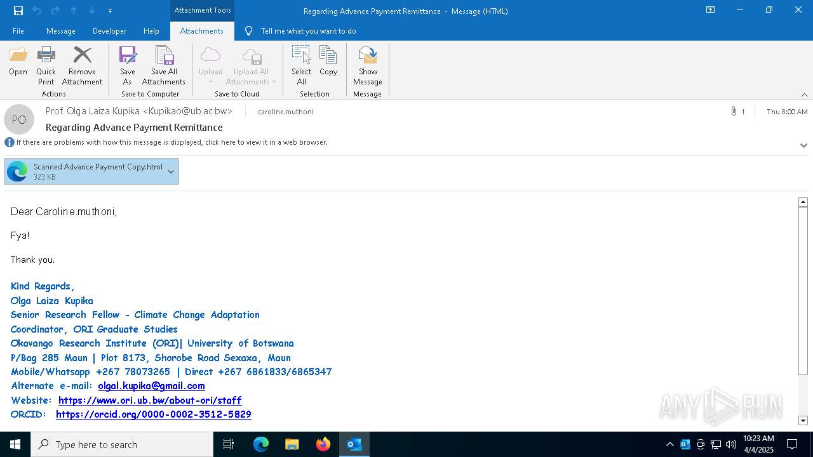
Task: Open the attachment with the Open folder icon
Action: 18,62
